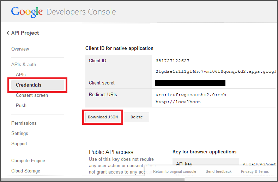Go to Permissions
278x182 pixels.
(24, 123)
